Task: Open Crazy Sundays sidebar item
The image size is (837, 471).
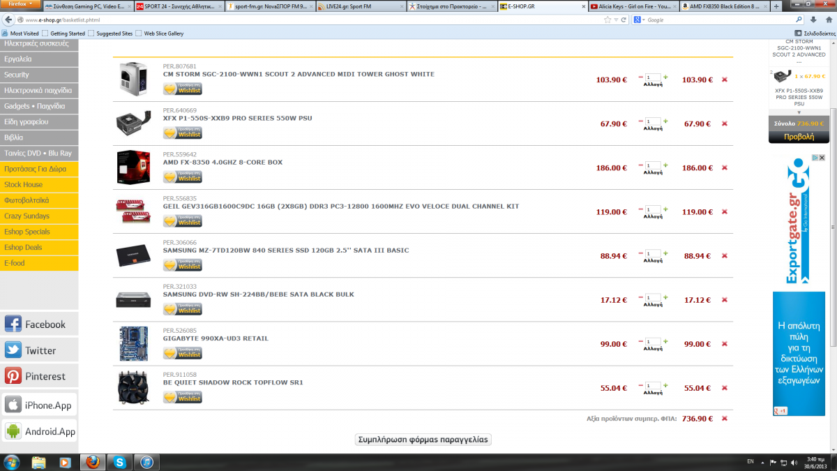Action: [x=39, y=216]
